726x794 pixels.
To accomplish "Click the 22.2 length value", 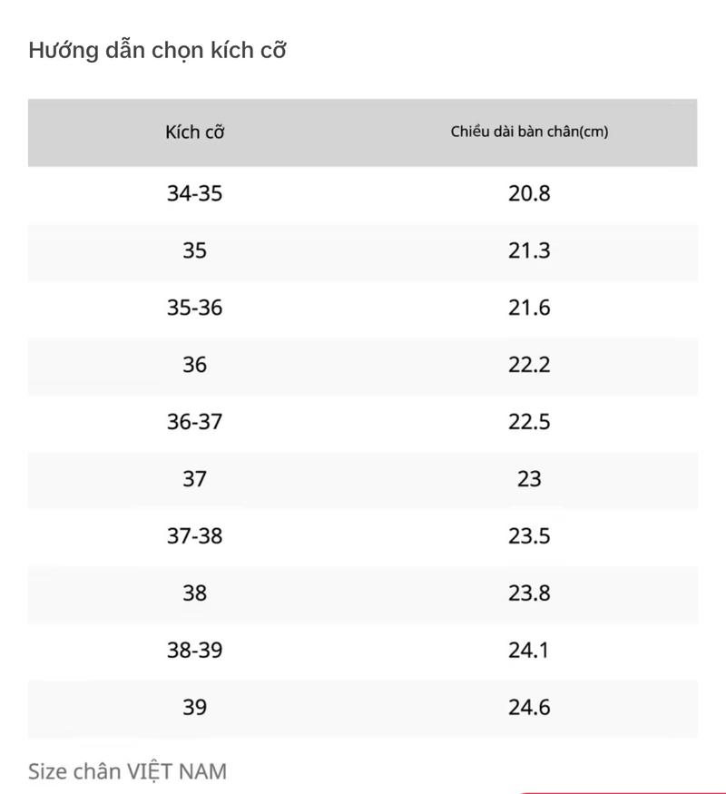I will pos(529,365).
